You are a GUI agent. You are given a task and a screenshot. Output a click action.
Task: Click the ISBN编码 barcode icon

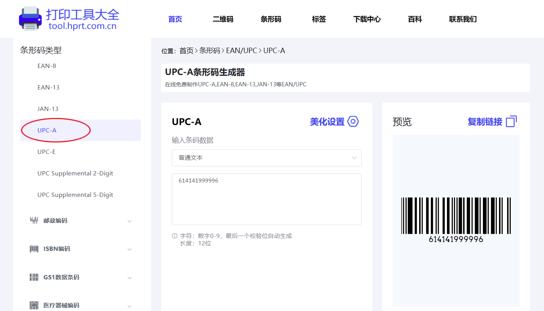(x=34, y=249)
